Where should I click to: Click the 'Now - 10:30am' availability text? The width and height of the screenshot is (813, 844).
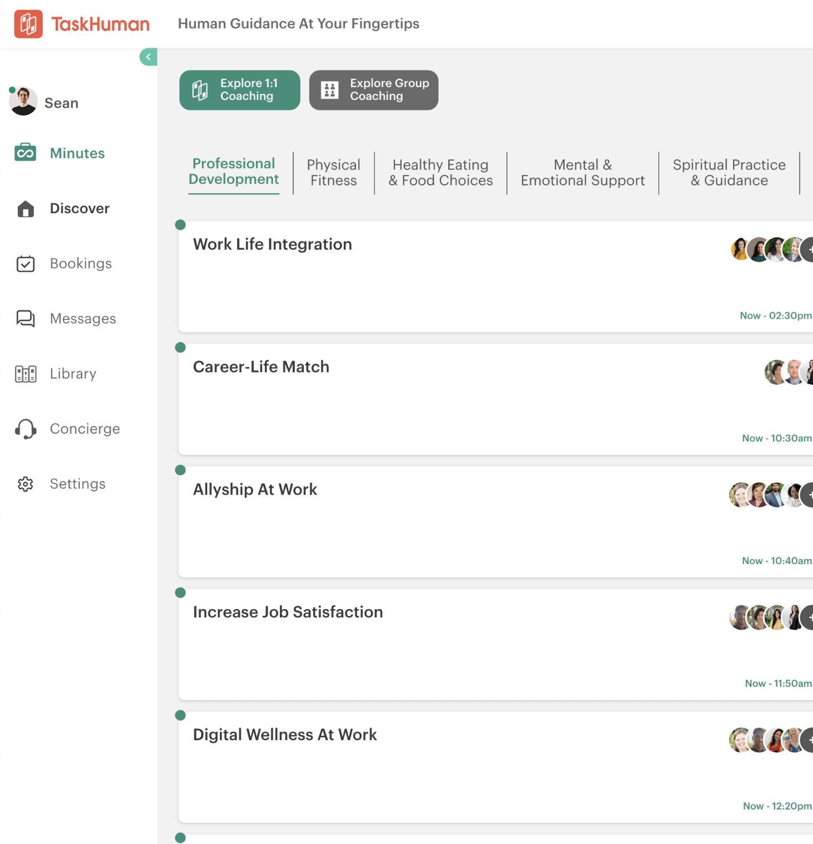click(777, 438)
